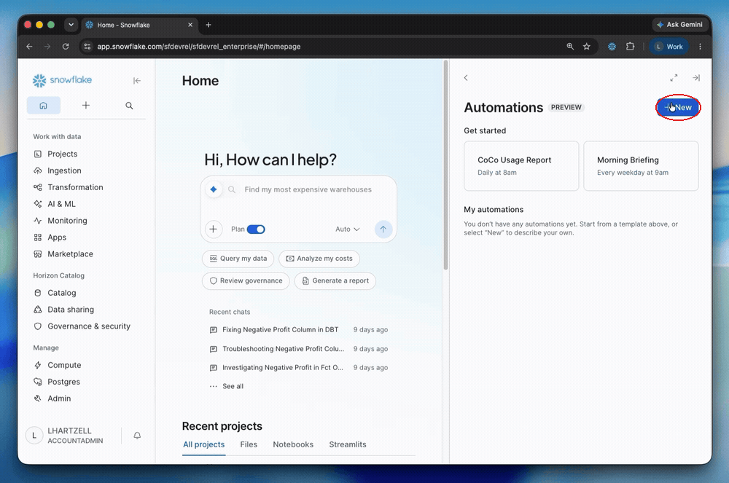Collapse the Snowflake sidebar navigation

137,81
